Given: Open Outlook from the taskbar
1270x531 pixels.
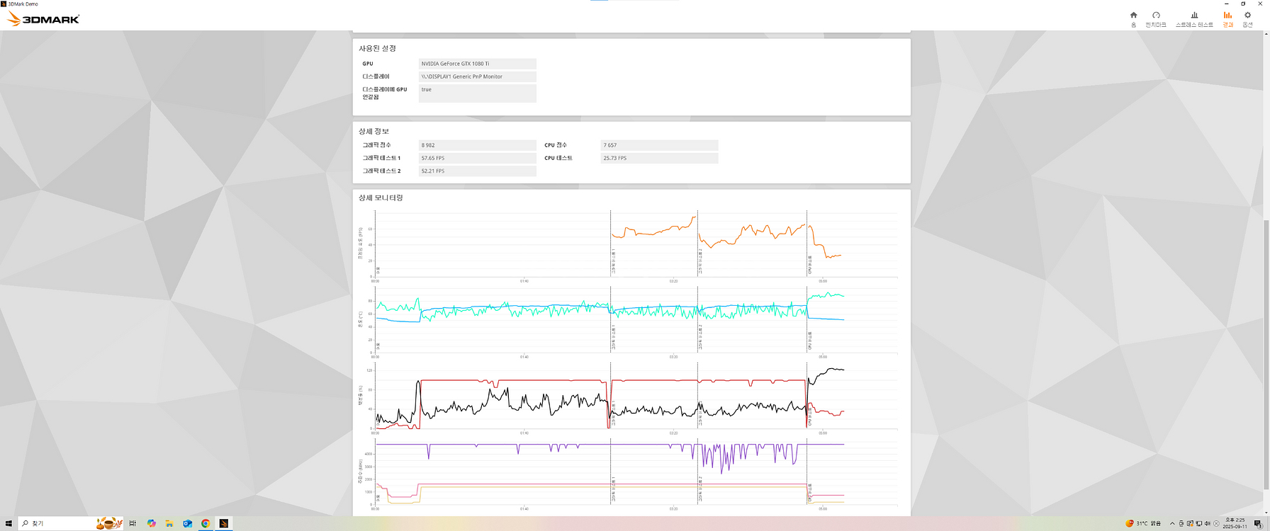Looking at the screenshot, I should pyautogui.click(x=188, y=524).
